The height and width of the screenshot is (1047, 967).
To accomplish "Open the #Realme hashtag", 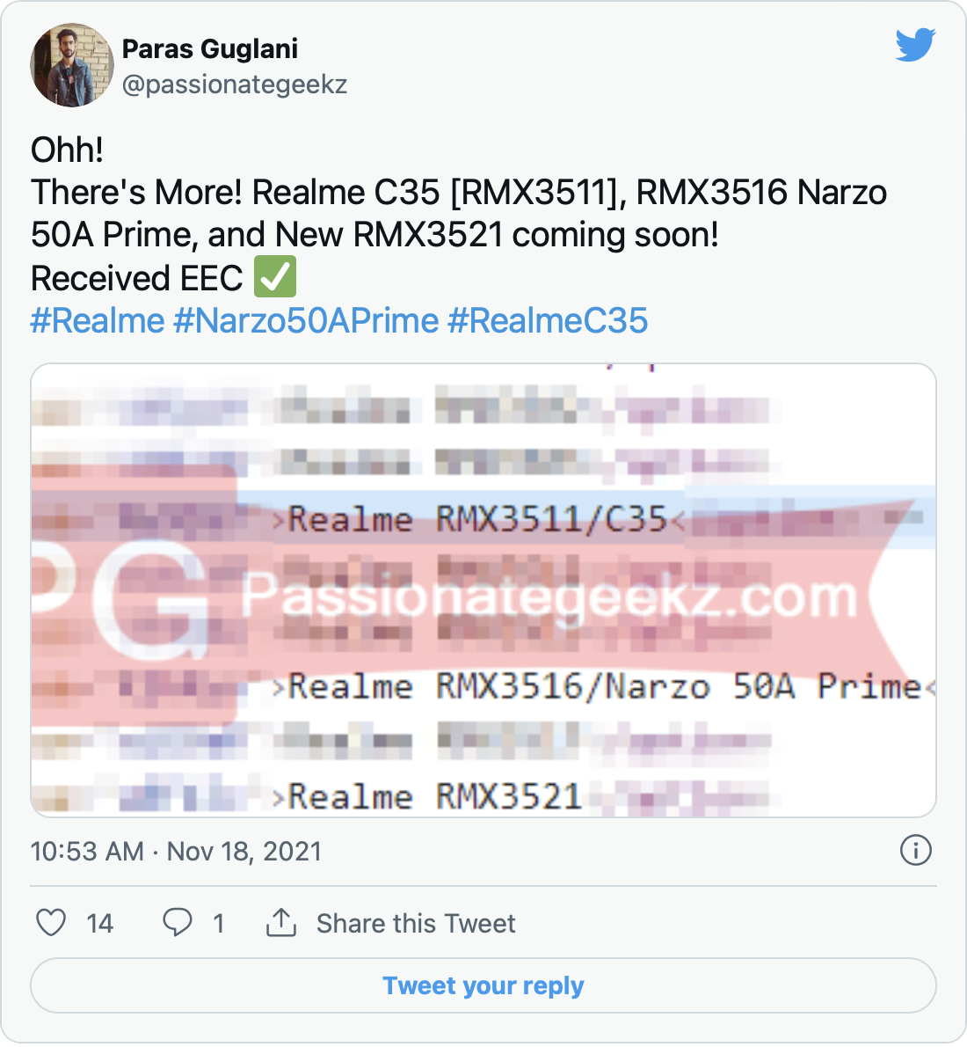I will click(98, 320).
